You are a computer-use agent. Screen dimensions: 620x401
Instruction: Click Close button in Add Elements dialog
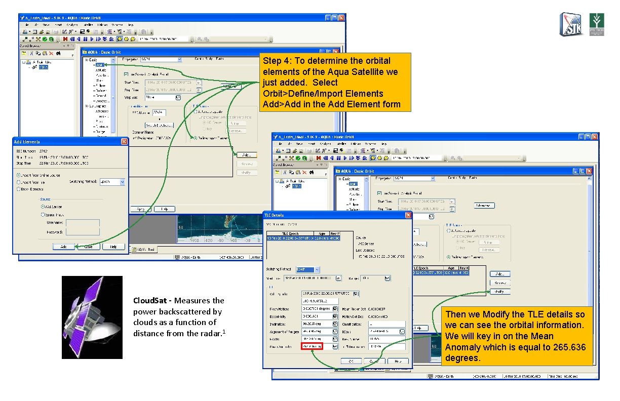pos(89,247)
